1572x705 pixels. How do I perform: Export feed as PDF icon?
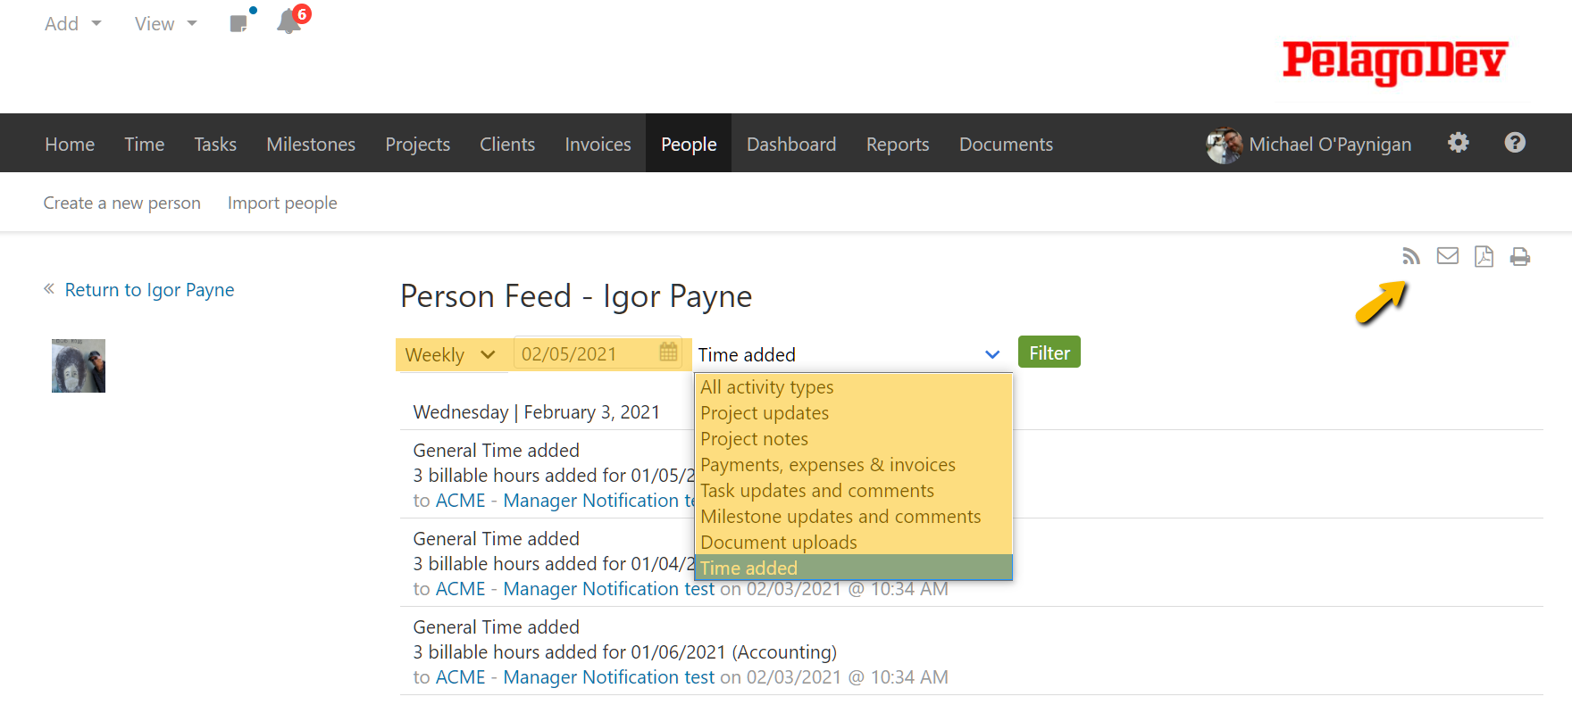click(x=1484, y=257)
